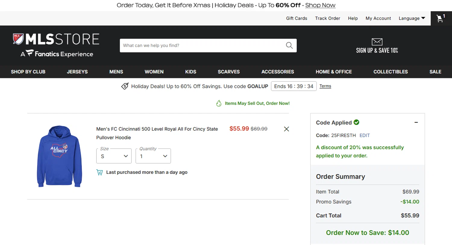Viewport: 452px width, 245px height.
Task: Collapse the Code Applied panel
Action: [x=416, y=122]
